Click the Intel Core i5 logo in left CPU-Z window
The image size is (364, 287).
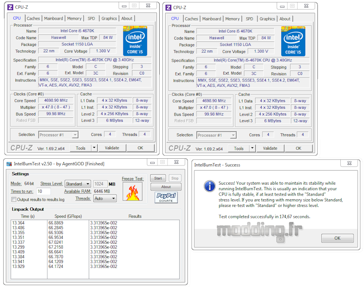(135, 41)
